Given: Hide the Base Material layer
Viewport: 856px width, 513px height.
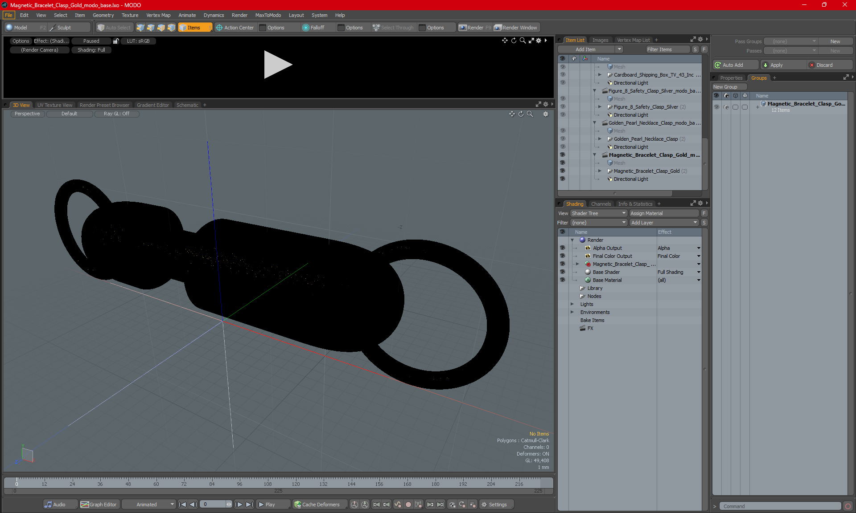Looking at the screenshot, I should 562,280.
